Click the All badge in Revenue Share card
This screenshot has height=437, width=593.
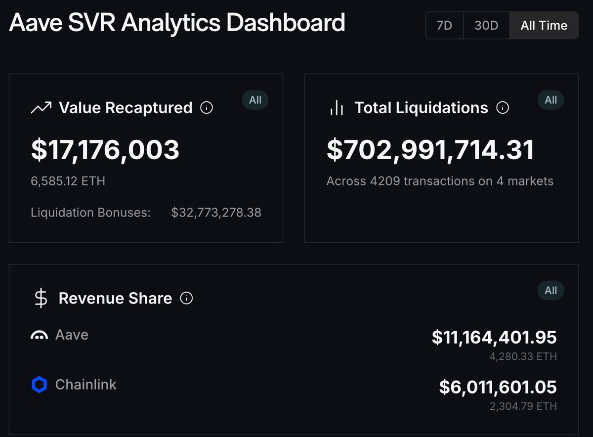(x=551, y=291)
